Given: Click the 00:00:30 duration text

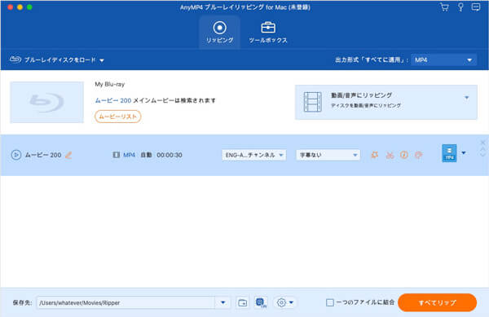Looking at the screenshot, I should coord(170,155).
